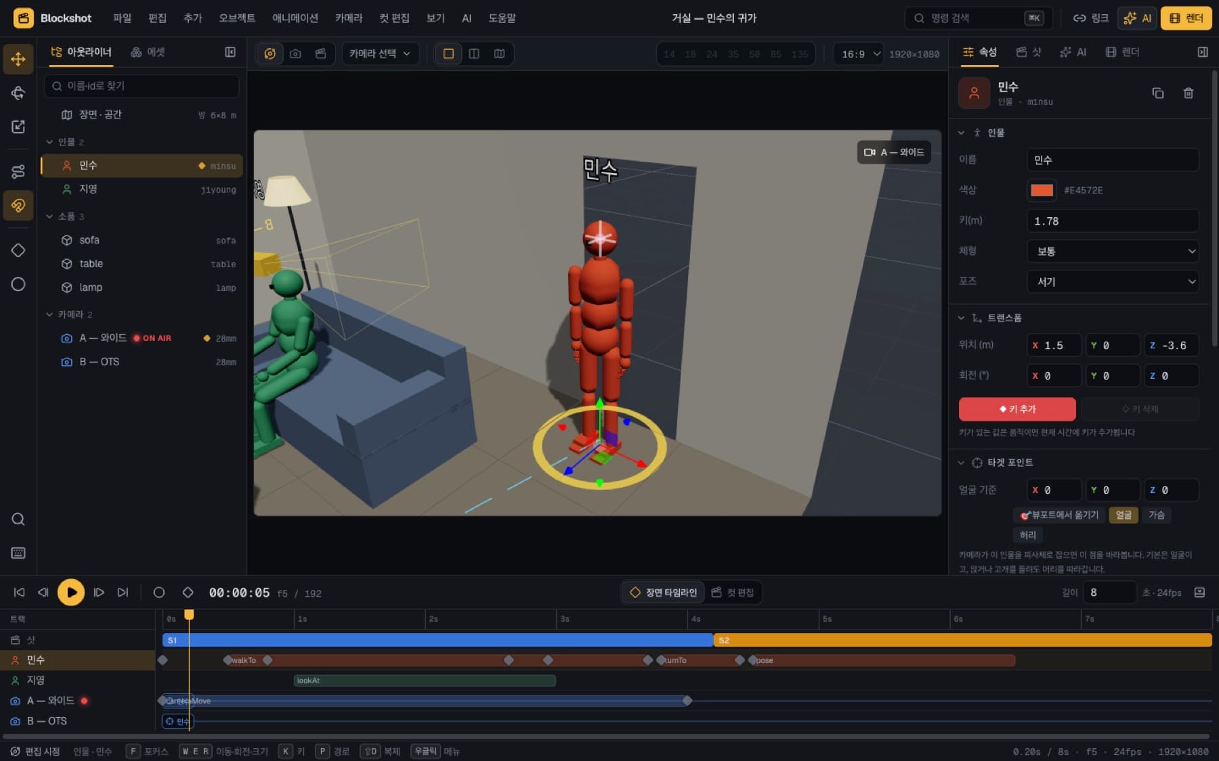
Task: Select the two-pane split viewport layout
Action: (474, 53)
